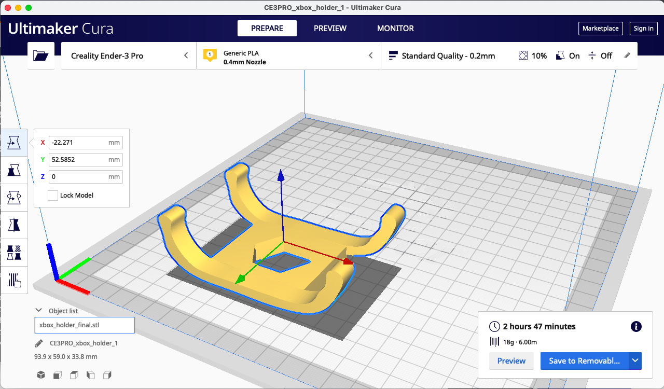664x389 pixels.
Task: Select the Move tool in the left toolbar
Action: [14, 143]
